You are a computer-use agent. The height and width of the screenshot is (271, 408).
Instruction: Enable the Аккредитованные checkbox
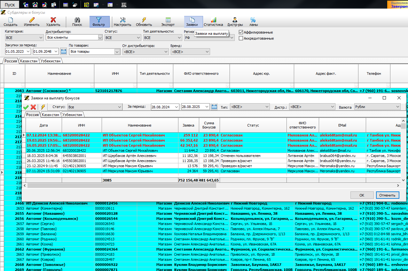(241, 38)
